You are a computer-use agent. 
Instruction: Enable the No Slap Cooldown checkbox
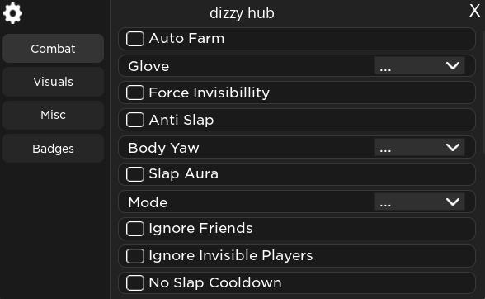pyautogui.click(x=135, y=282)
